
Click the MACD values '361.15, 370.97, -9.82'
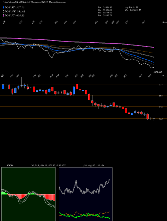coord(50,165)
